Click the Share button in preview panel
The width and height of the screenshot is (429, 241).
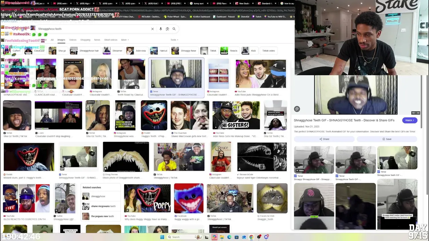[x=324, y=139]
